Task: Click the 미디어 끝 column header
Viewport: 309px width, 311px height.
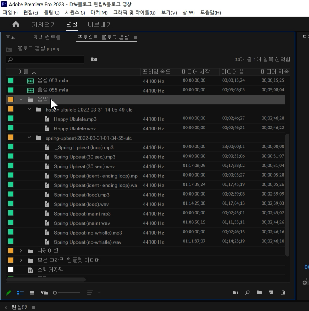Action: tap(233, 72)
